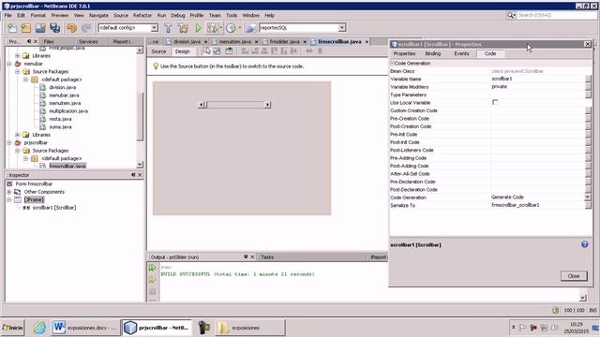The image size is (600, 337).
Task: Click the Variable Name value scrollbar1
Action: click(502, 79)
